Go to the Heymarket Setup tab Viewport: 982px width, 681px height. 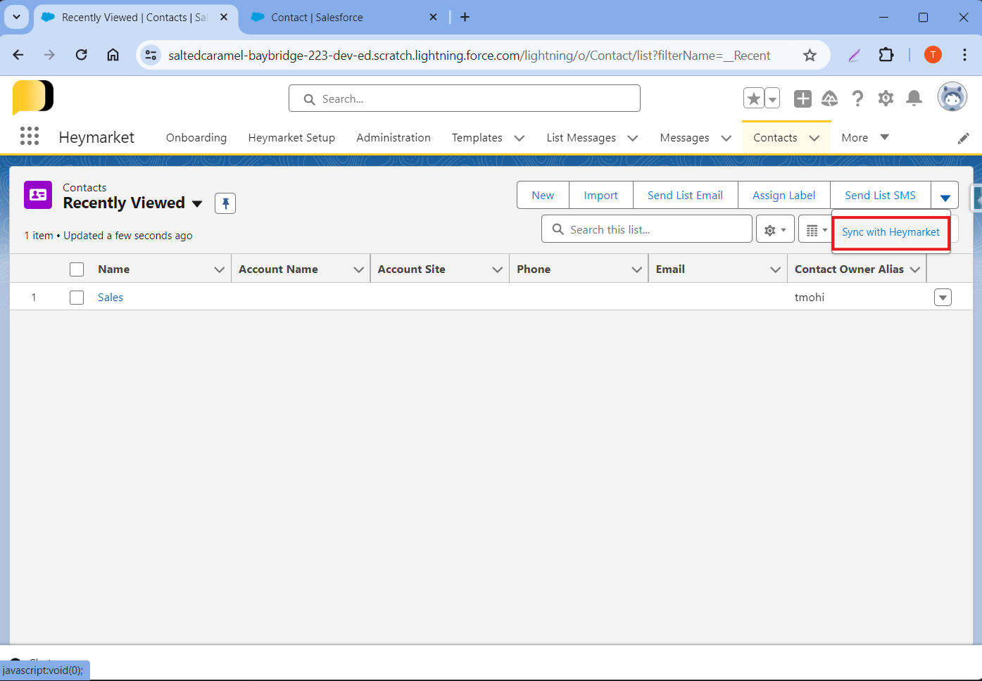coord(291,138)
